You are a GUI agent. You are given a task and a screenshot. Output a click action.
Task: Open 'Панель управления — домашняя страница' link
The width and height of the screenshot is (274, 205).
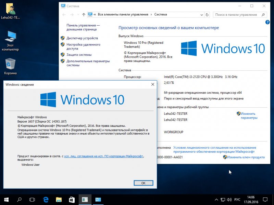(x=83, y=27)
